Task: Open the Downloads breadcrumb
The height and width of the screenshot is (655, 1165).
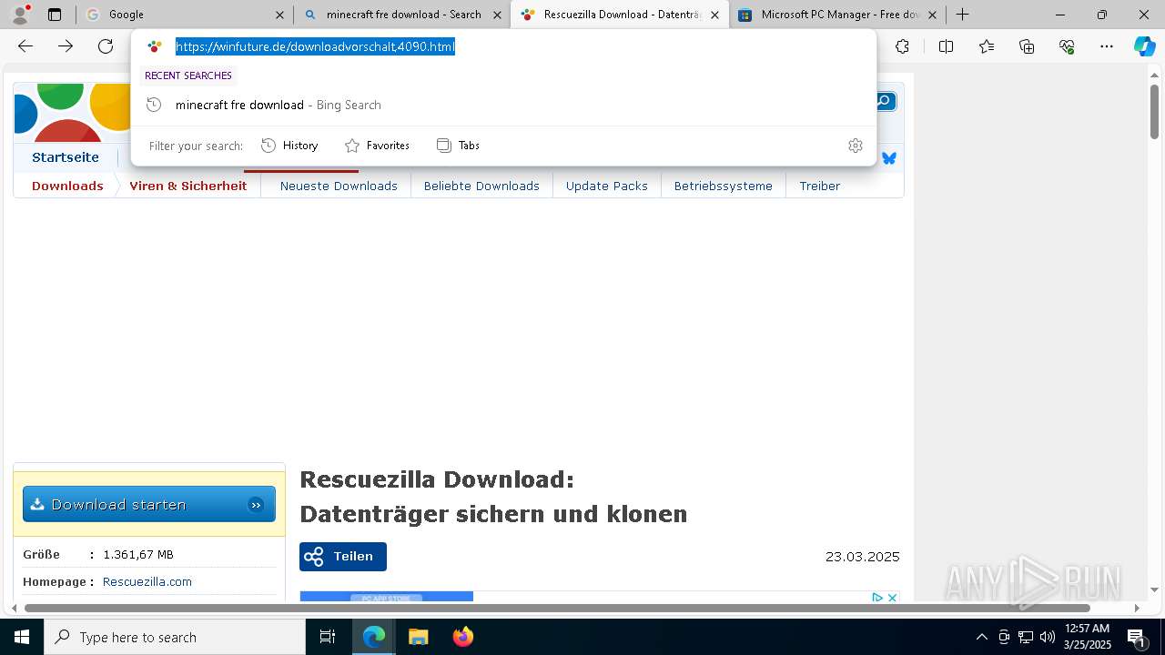Action: (67, 186)
